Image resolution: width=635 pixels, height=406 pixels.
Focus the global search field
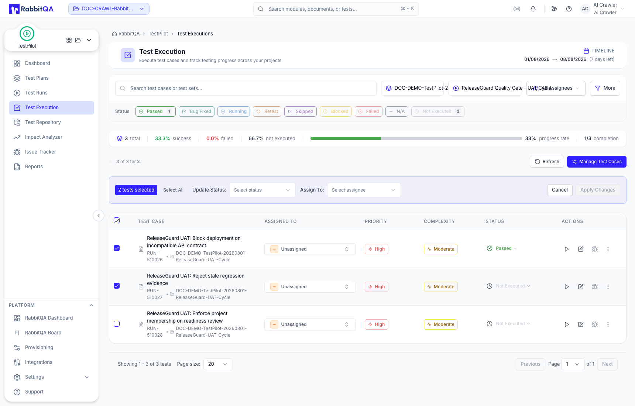[336, 9]
